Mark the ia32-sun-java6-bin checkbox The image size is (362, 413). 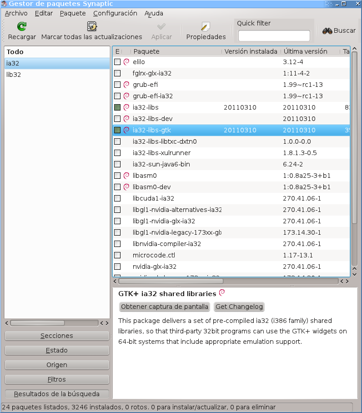(x=117, y=164)
